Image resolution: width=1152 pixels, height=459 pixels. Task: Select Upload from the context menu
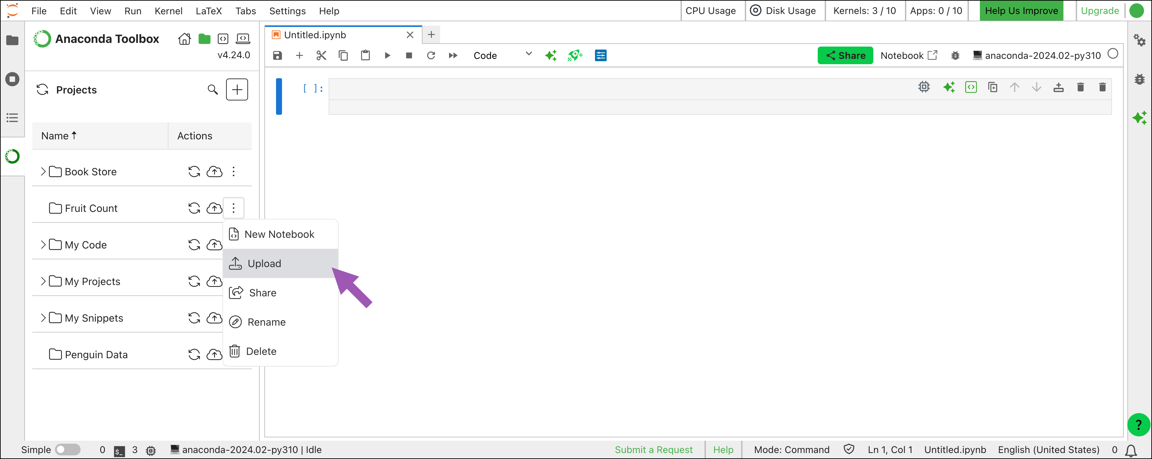pyautogui.click(x=264, y=263)
